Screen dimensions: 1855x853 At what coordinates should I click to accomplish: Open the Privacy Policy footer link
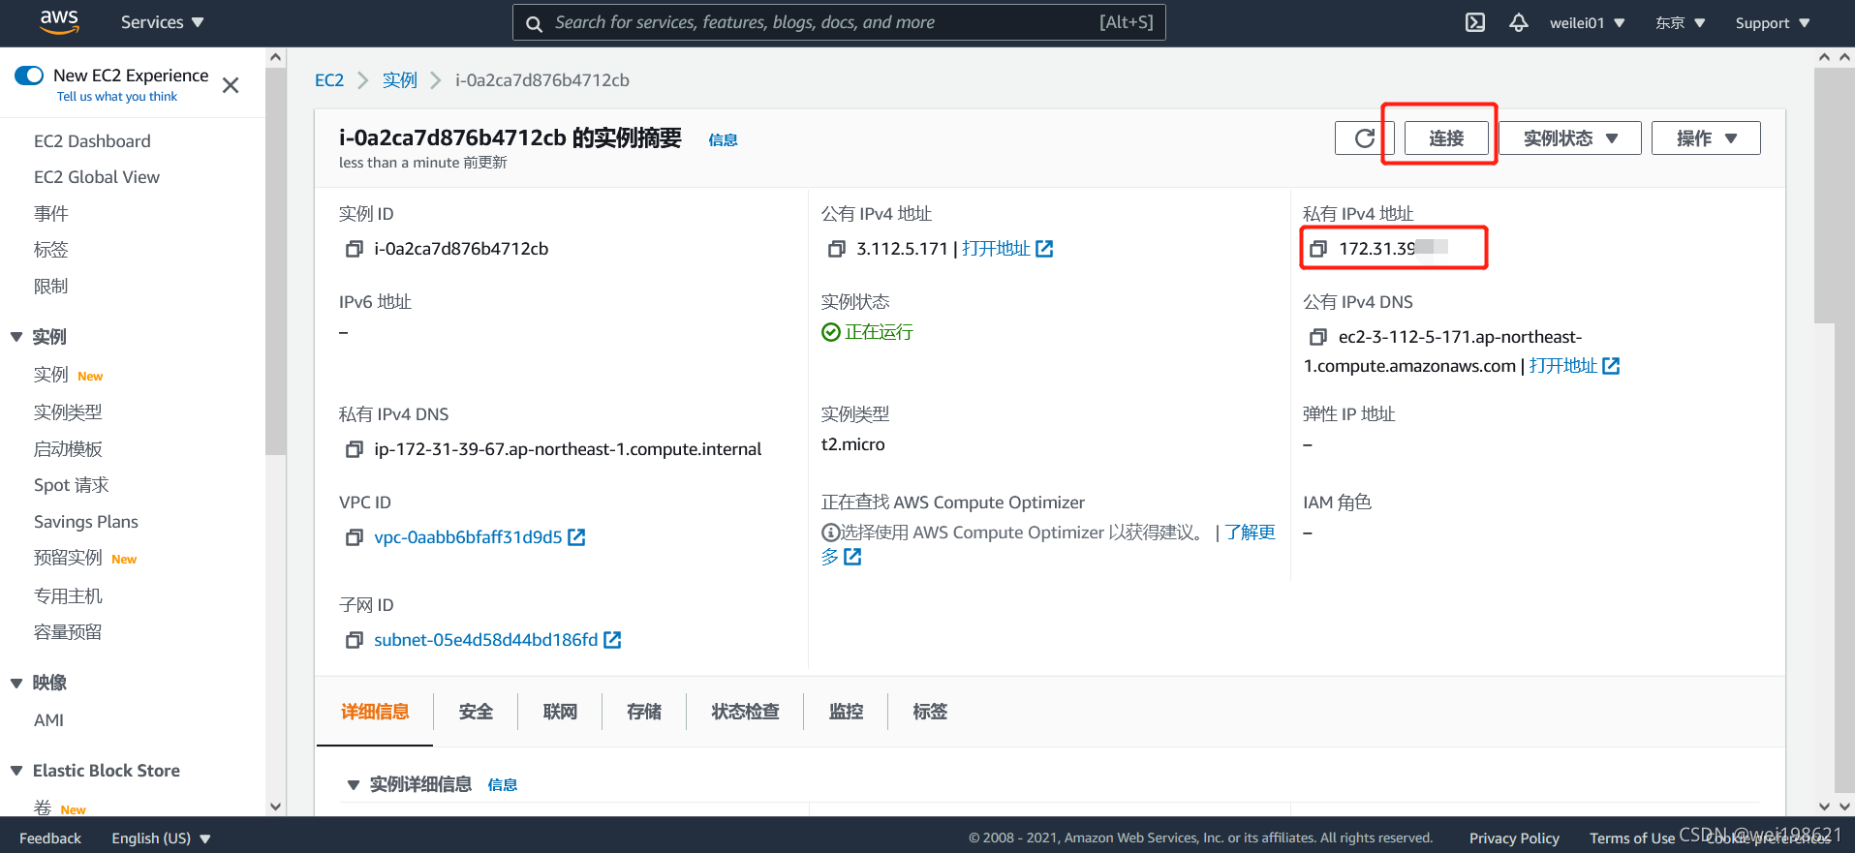(x=1514, y=838)
